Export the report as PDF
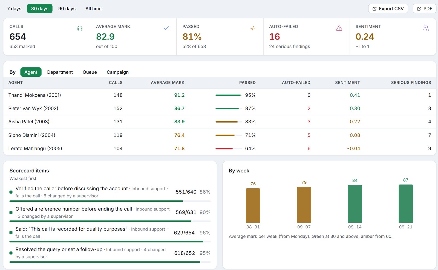438x270 pixels. tap(424, 9)
